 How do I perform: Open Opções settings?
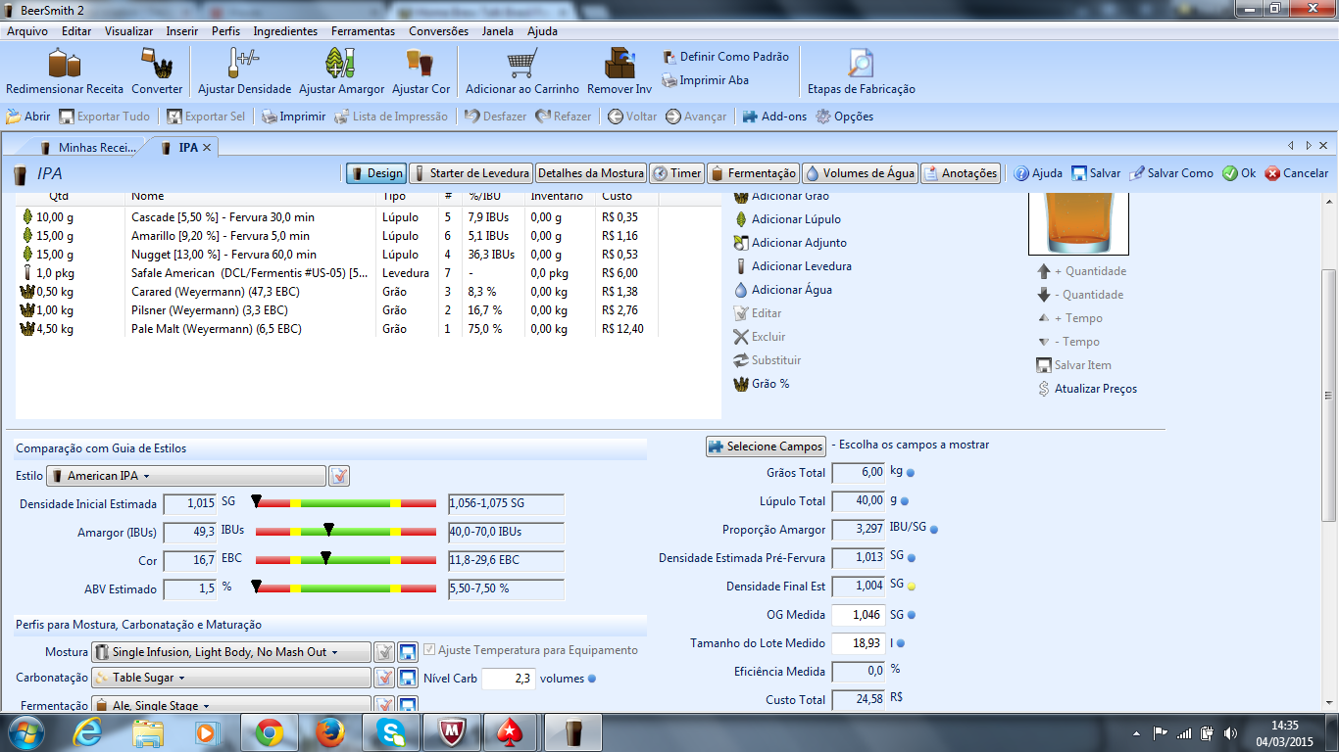pos(844,117)
